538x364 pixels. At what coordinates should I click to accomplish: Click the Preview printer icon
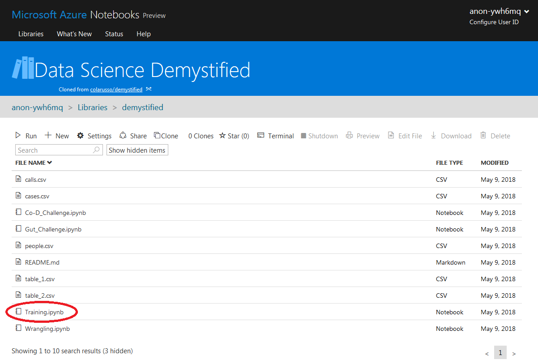click(x=350, y=135)
